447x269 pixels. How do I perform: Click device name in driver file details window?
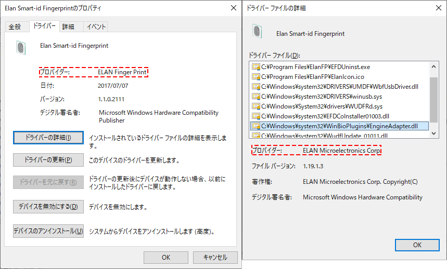(x=310, y=34)
